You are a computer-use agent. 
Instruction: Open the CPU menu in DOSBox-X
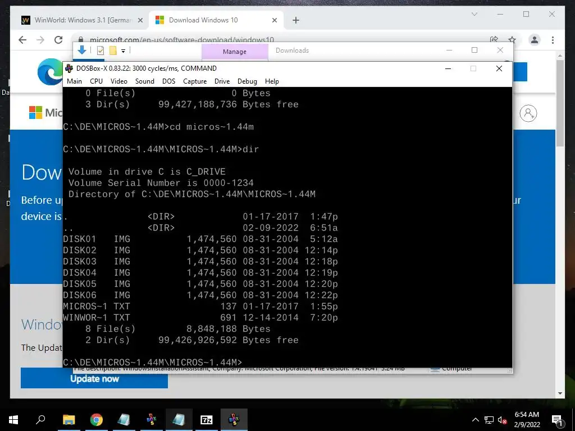click(96, 81)
